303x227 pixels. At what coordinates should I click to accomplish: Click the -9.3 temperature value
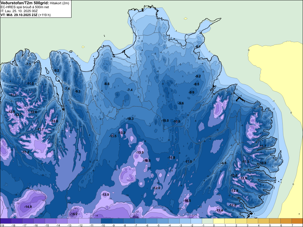coord(78,91)
